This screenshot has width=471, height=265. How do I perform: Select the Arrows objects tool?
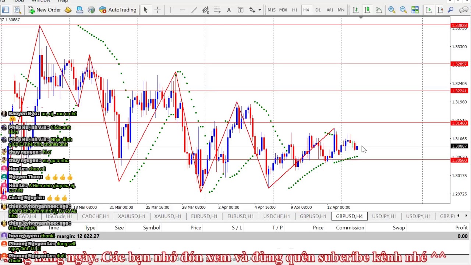click(252, 10)
